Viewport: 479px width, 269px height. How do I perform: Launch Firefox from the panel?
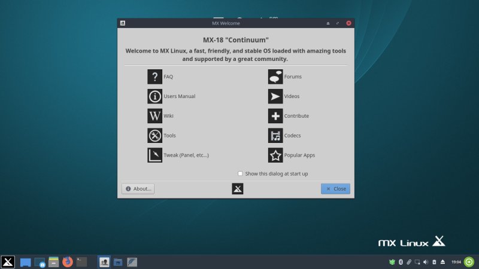[x=68, y=262]
